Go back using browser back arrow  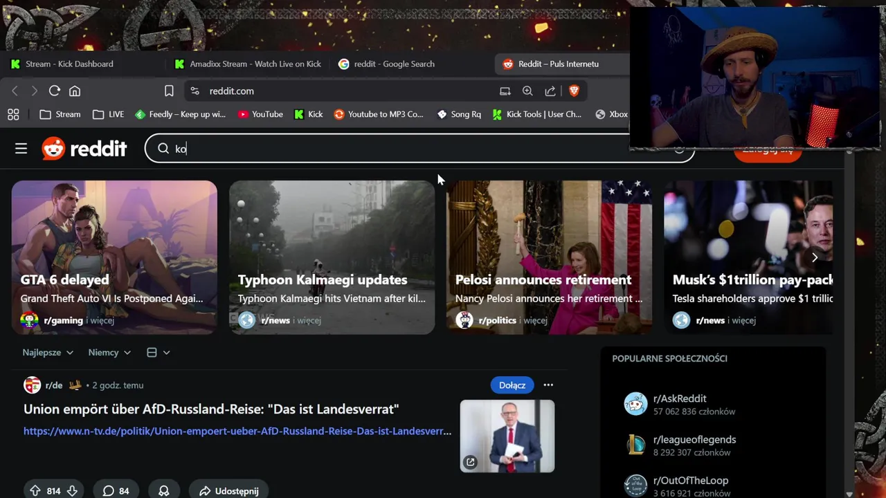(x=15, y=91)
